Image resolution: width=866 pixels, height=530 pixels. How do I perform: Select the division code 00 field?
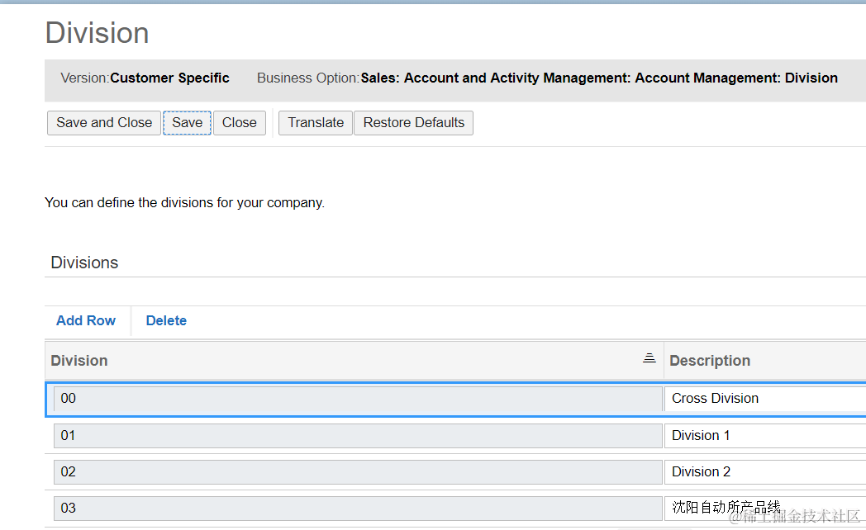point(357,399)
